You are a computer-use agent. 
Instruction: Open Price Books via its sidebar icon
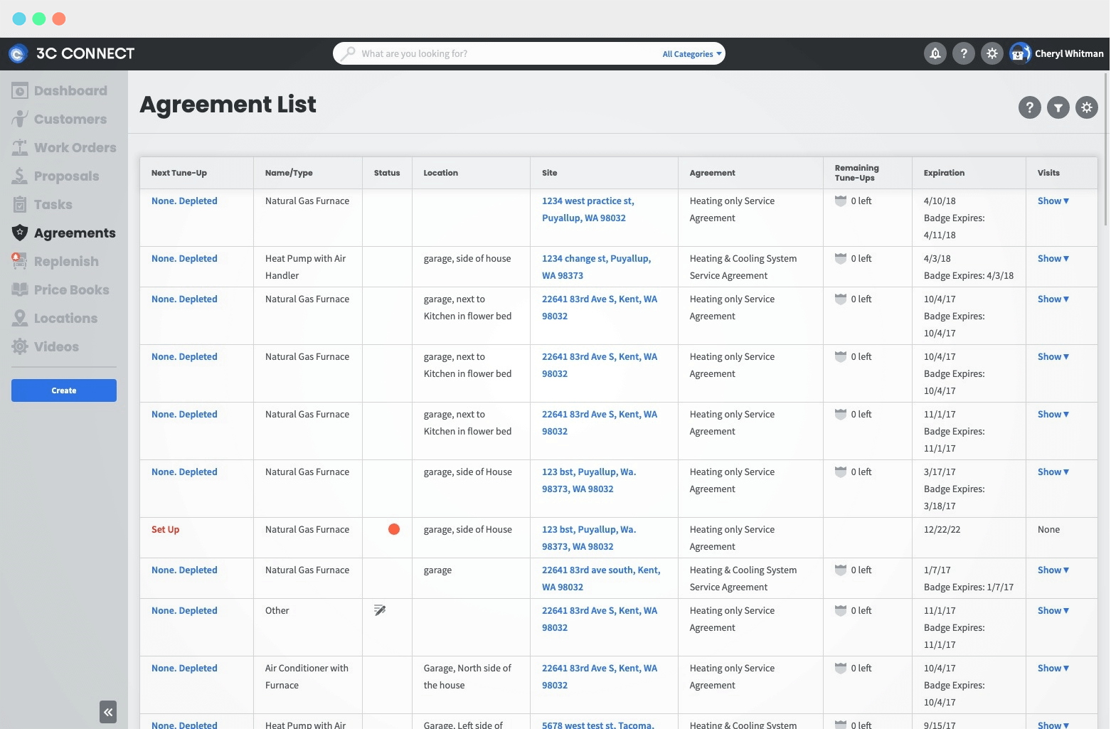point(19,289)
